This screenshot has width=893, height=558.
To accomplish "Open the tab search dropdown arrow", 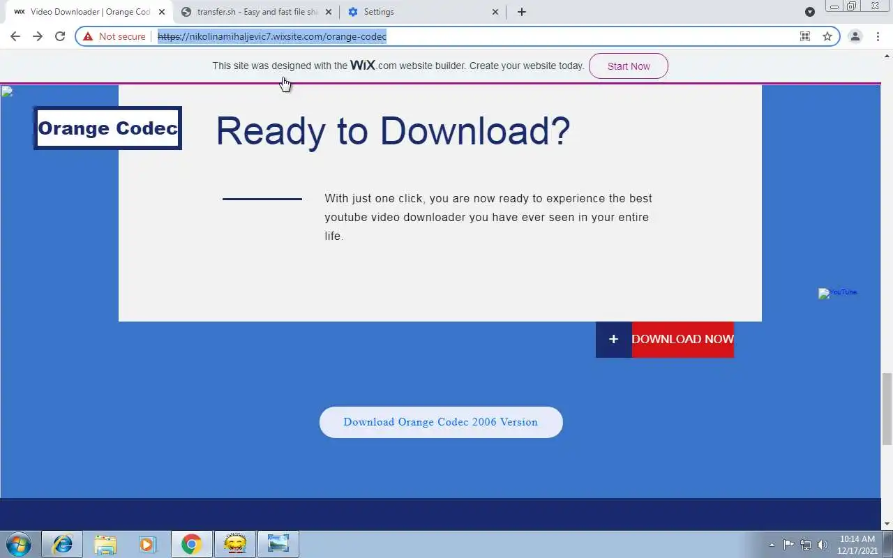I will [x=810, y=12].
